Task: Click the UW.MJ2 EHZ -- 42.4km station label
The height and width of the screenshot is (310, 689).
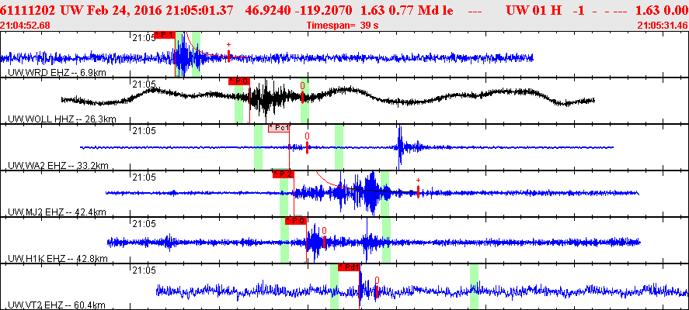Action: tap(57, 212)
